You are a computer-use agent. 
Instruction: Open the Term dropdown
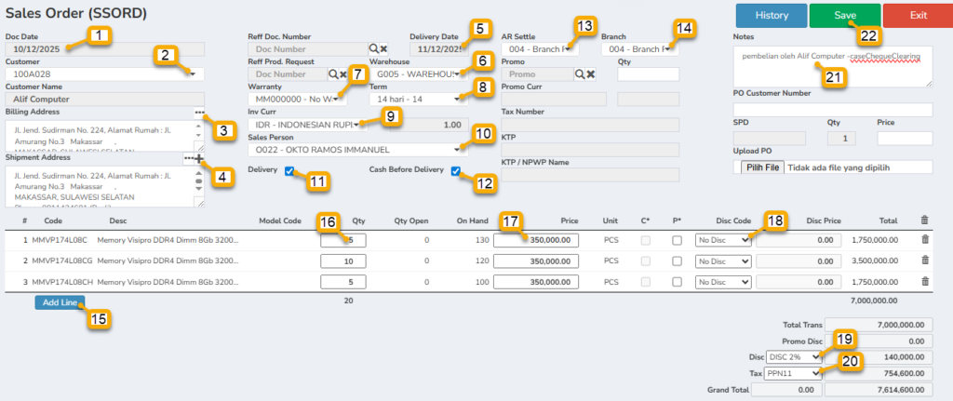416,99
